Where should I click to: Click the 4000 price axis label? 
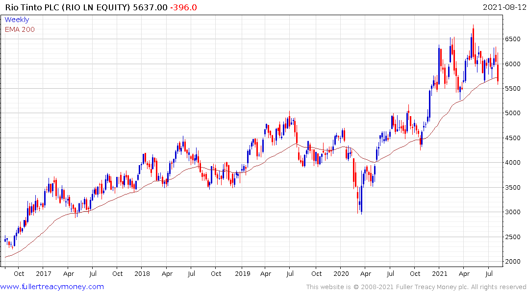click(513, 162)
